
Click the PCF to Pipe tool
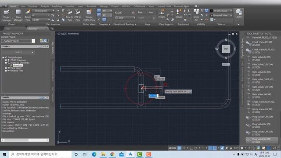[x=78, y=15]
